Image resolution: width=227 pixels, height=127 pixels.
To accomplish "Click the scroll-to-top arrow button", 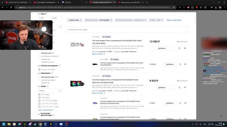I will [221, 116].
